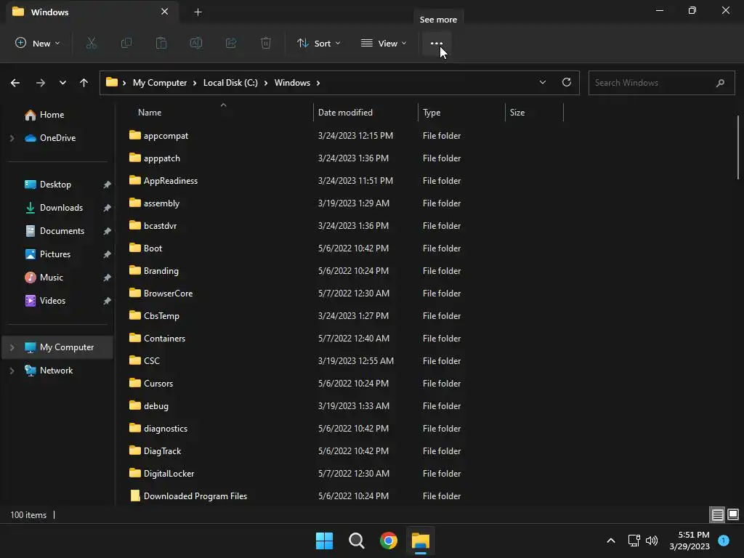
Task: Select the appcompat folder
Action: pos(166,136)
